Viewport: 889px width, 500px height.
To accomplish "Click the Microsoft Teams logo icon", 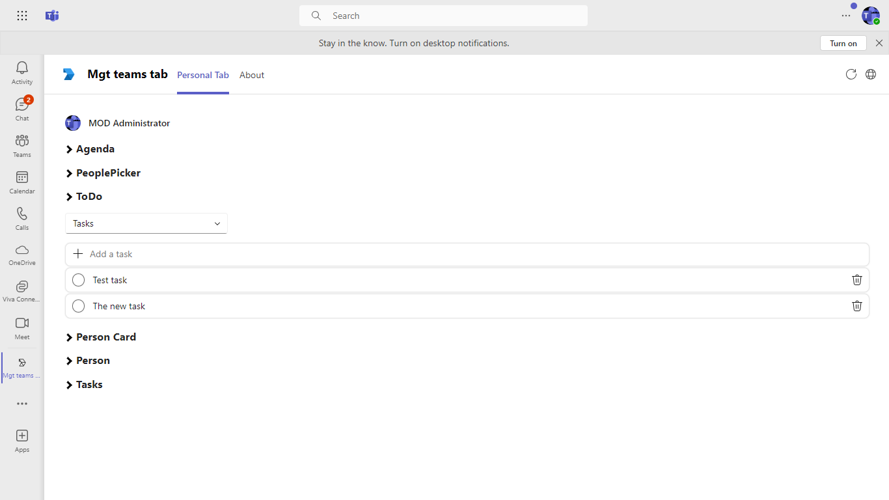I will tap(52, 16).
